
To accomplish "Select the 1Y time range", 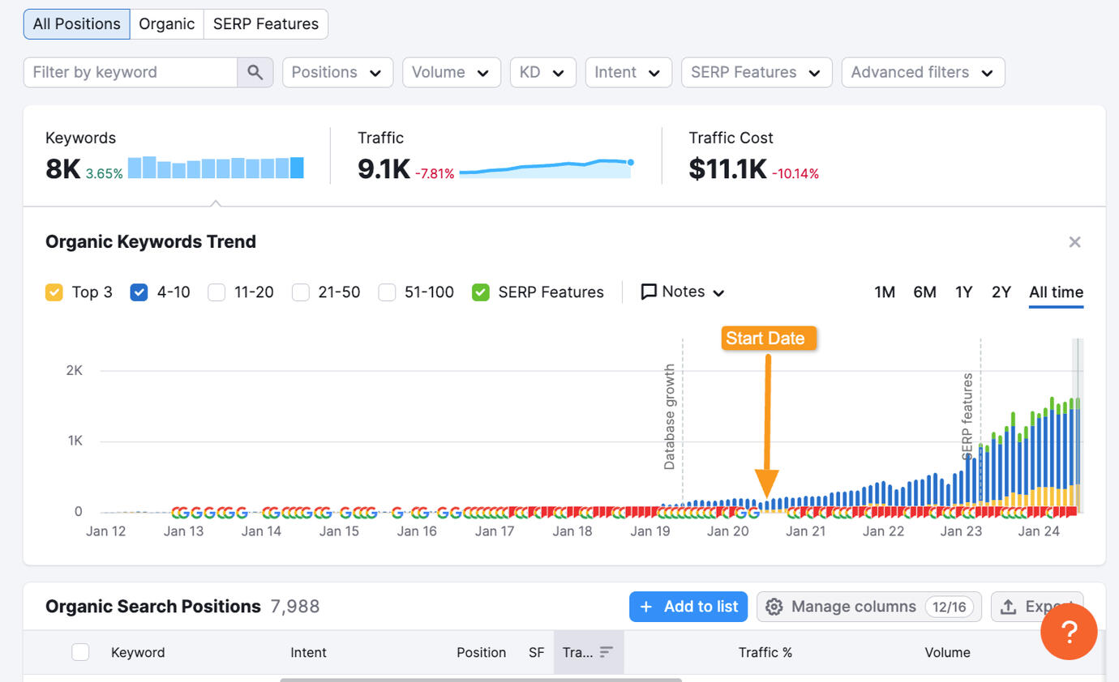I will 963,292.
